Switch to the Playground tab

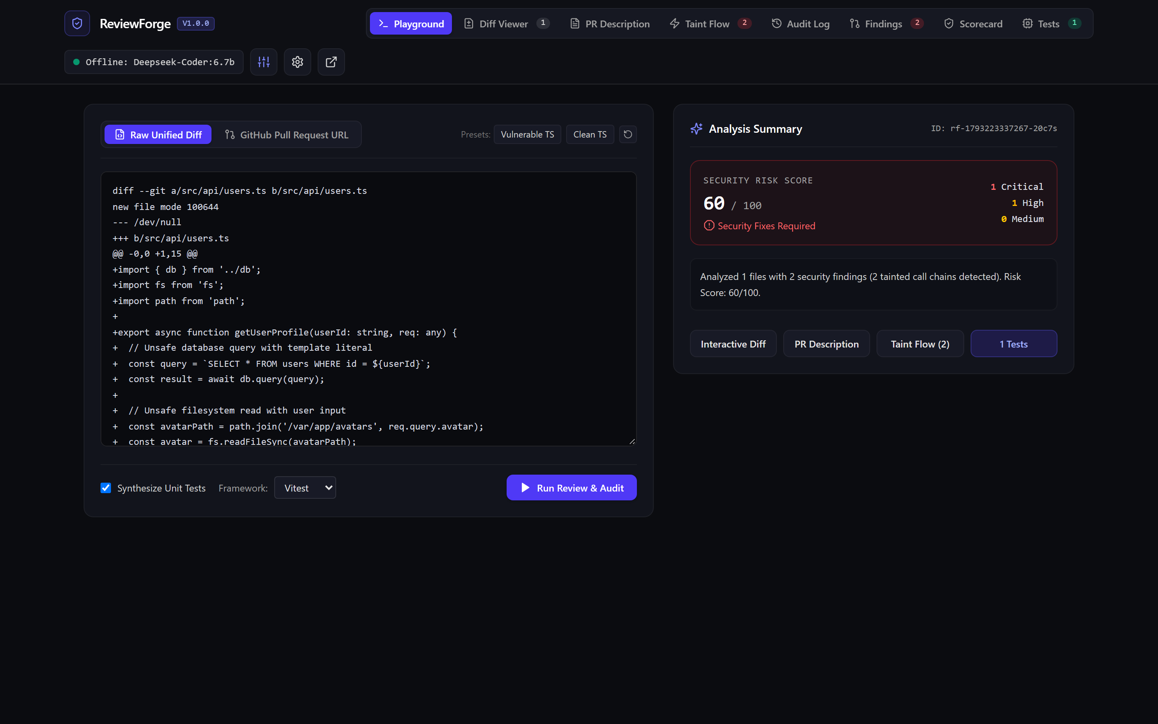pyautogui.click(x=411, y=23)
